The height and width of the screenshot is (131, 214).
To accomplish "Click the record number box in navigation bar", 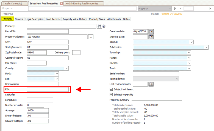I will [188, 8].
